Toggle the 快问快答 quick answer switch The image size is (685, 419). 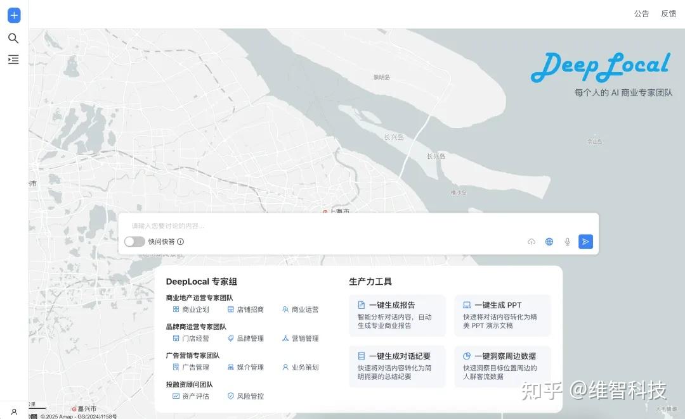tap(134, 242)
